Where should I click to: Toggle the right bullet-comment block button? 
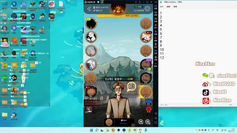pos(148,122)
